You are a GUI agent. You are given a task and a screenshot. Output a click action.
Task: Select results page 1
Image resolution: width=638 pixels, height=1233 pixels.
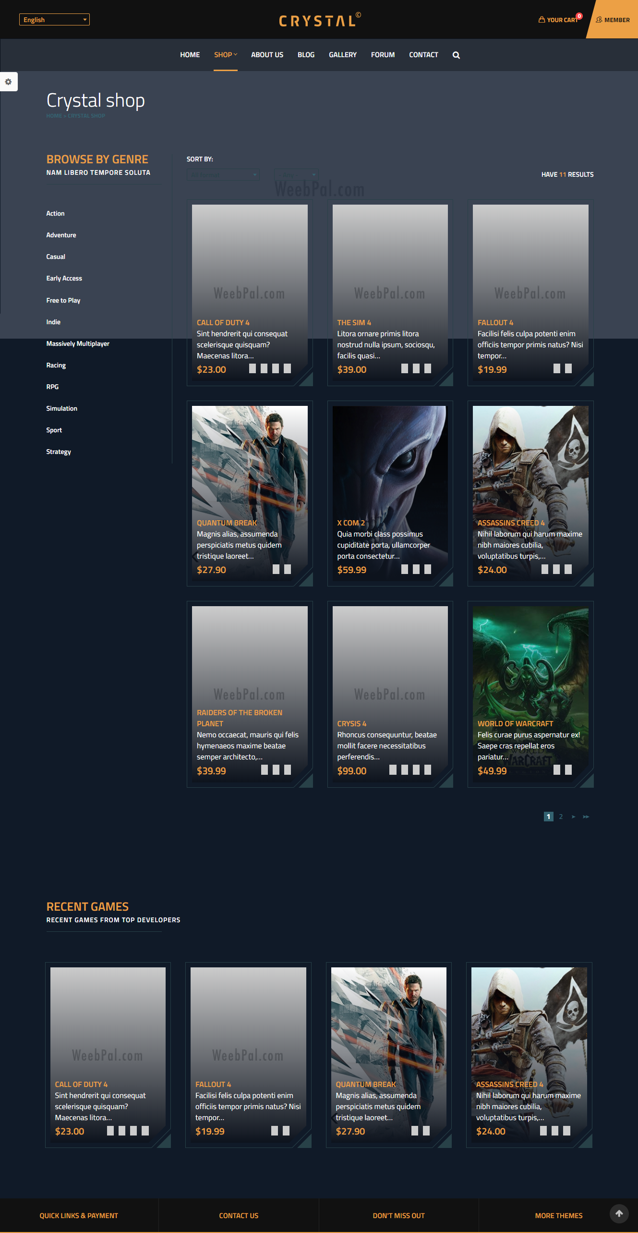click(549, 817)
